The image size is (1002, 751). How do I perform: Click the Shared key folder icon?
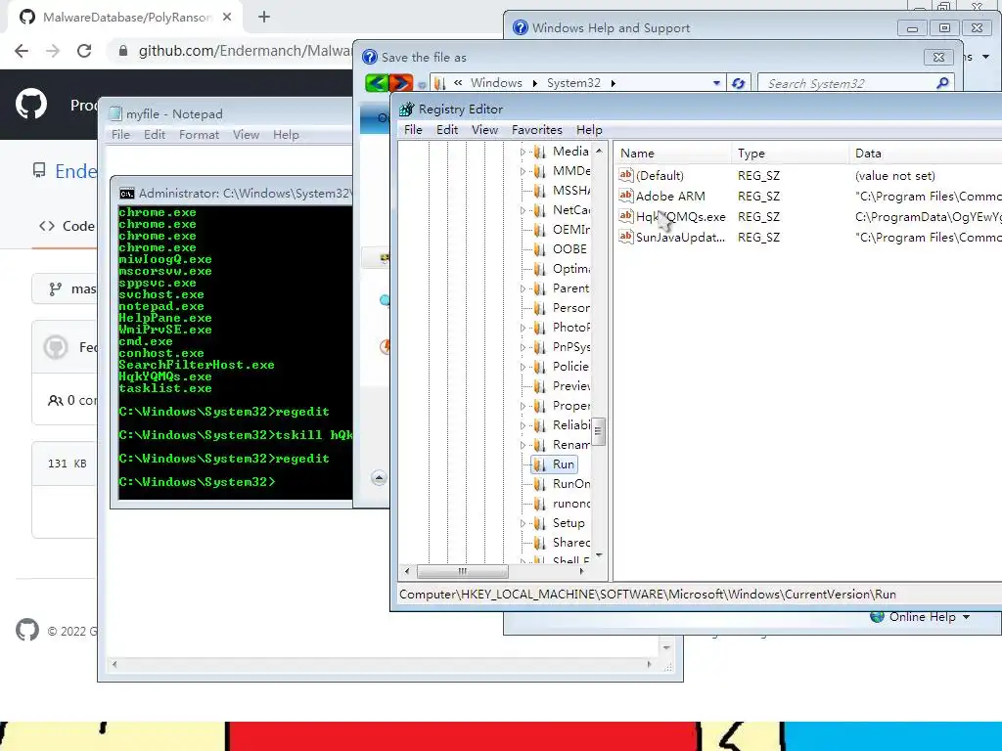[x=540, y=543]
